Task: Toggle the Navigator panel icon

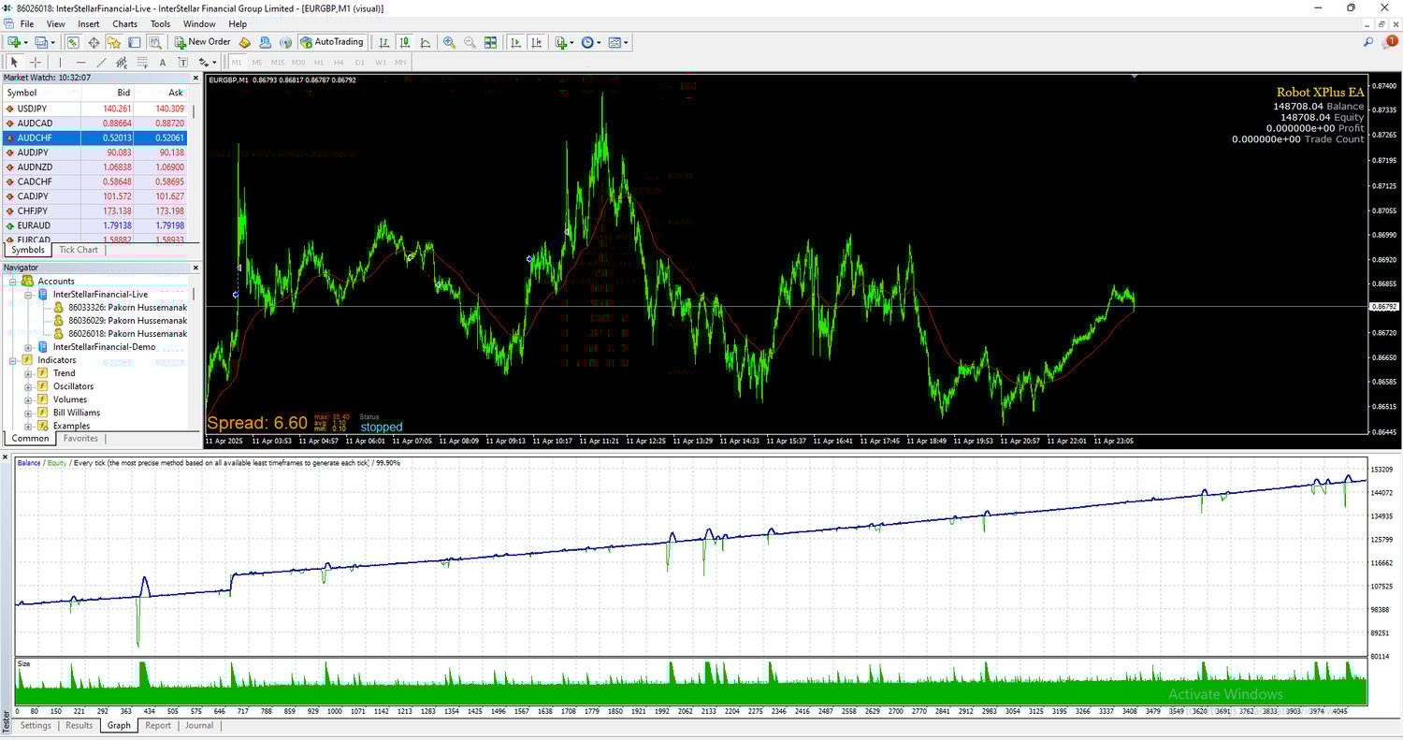Action: (x=114, y=42)
